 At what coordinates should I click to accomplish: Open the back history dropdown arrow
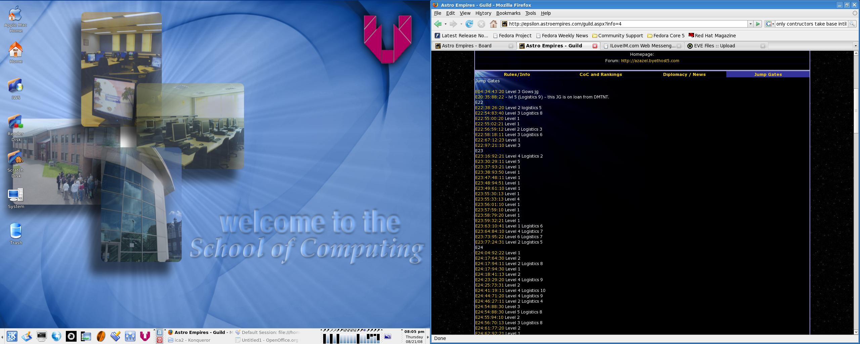click(445, 24)
